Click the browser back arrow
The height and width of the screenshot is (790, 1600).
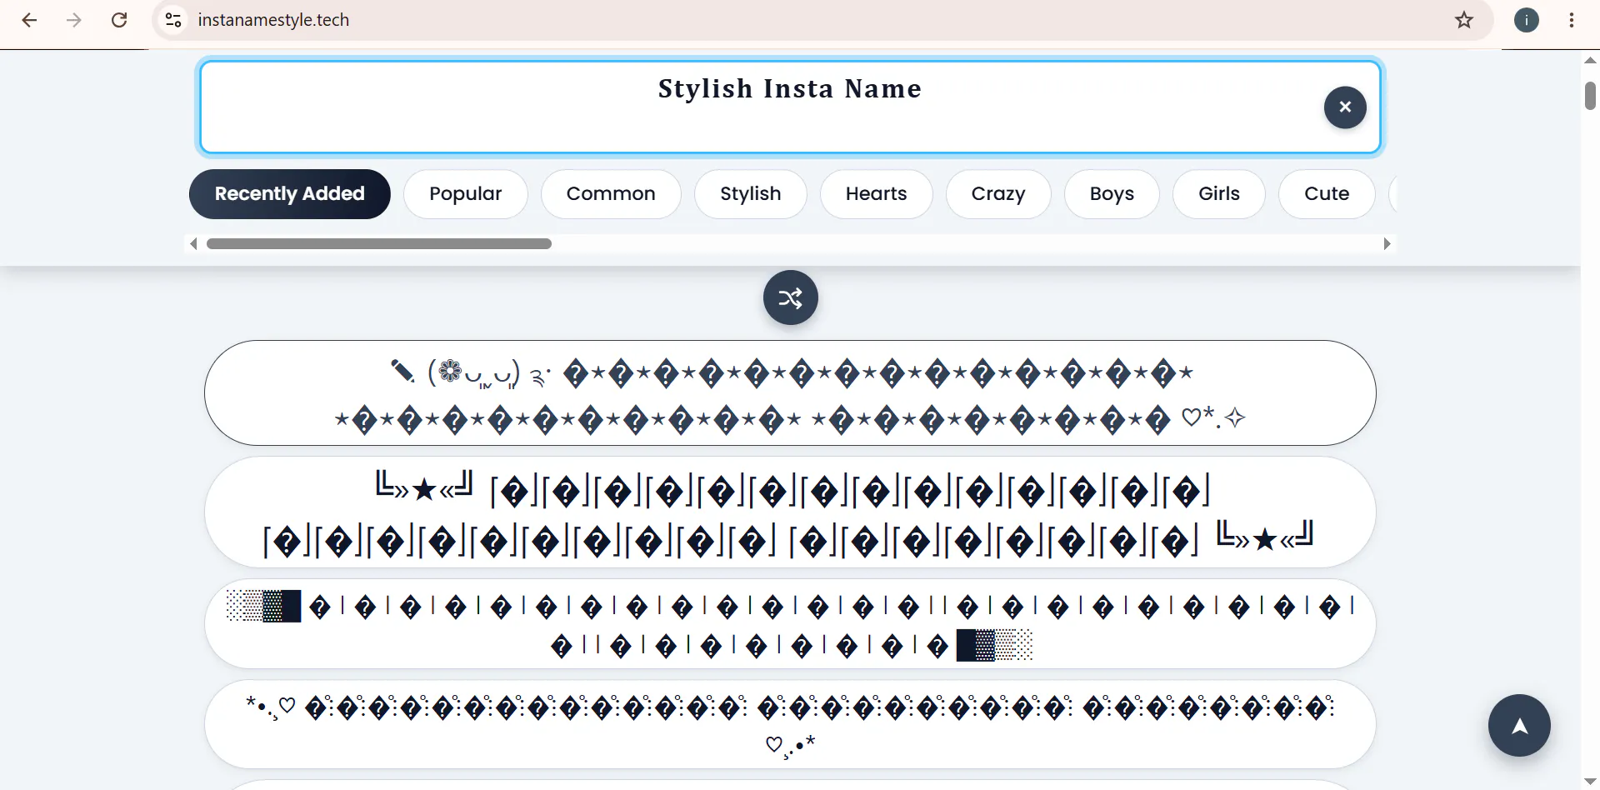click(x=29, y=20)
